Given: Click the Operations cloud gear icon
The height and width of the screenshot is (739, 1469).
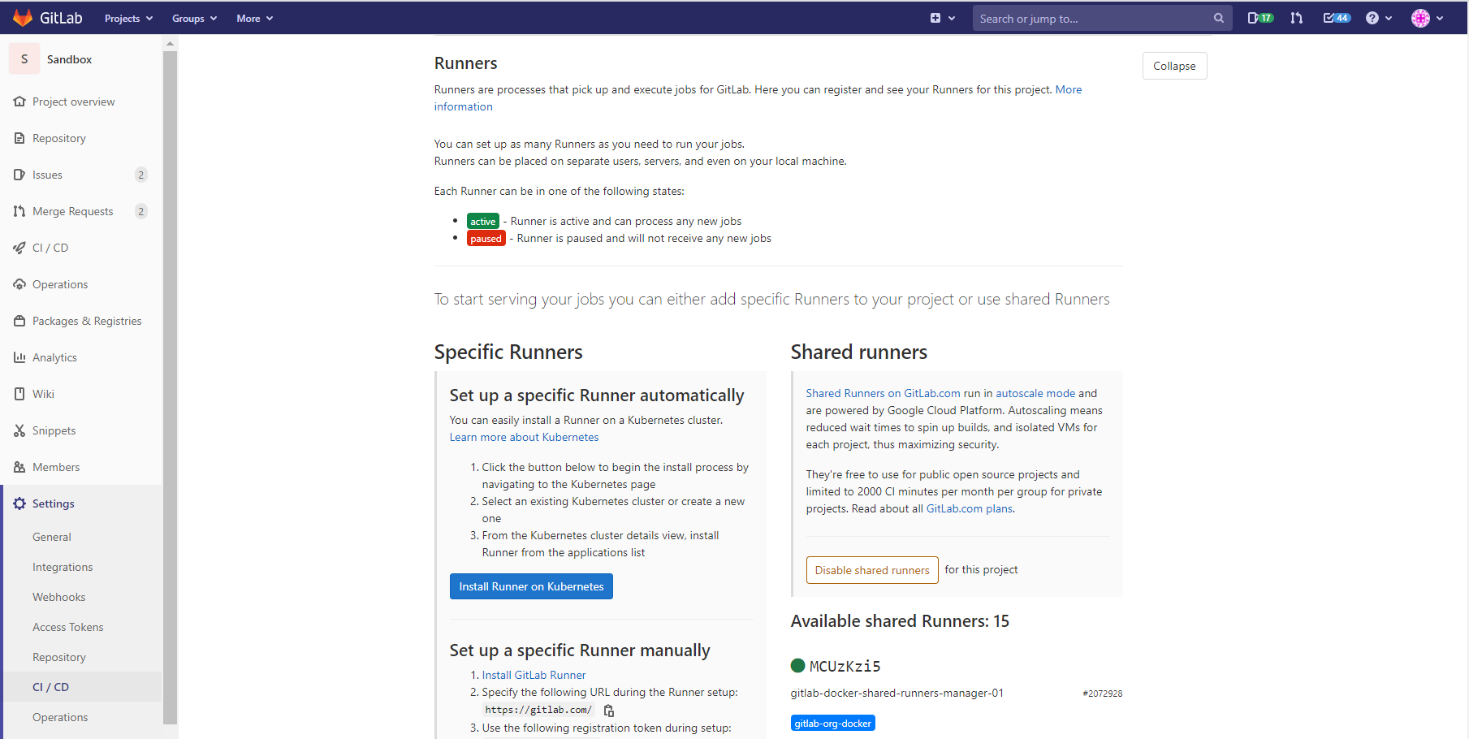Looking at the screenshot, I should (19, 284).
